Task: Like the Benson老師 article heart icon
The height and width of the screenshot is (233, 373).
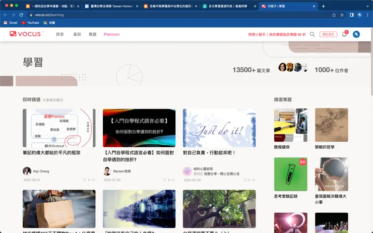Action: [165, 180]
